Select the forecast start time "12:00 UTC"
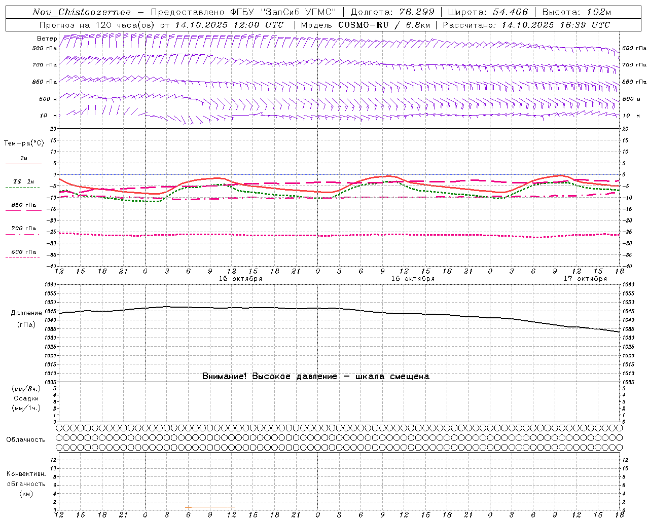 (x=258, y=25)
